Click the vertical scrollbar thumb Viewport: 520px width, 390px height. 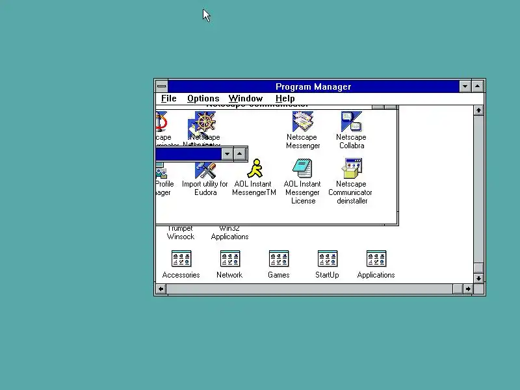478,268
